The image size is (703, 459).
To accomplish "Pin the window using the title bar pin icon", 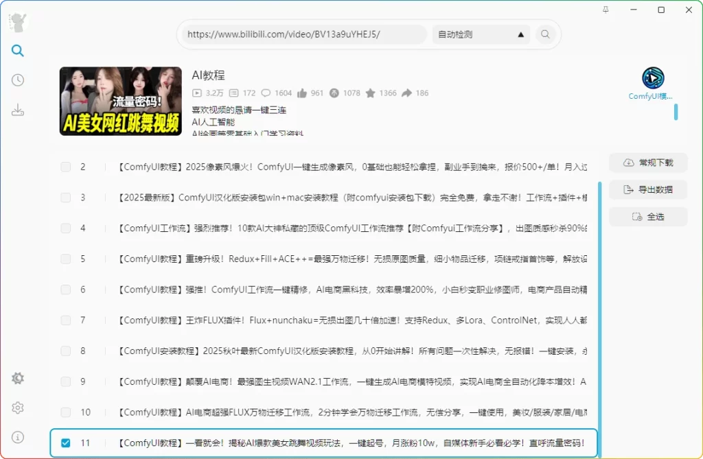I will pos(607,10).
